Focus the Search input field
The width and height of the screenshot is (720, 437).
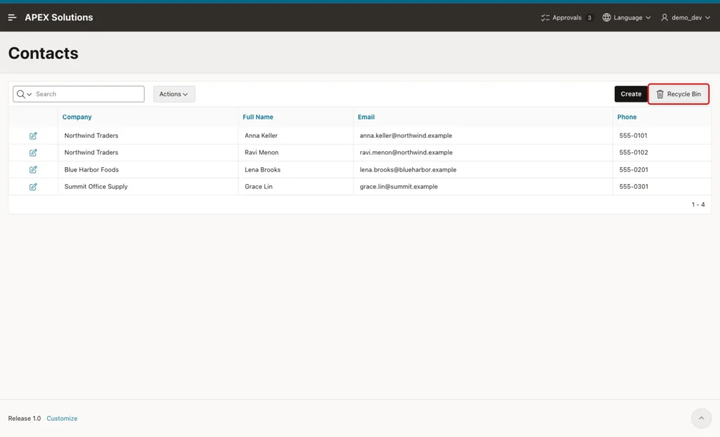point(89,94)
